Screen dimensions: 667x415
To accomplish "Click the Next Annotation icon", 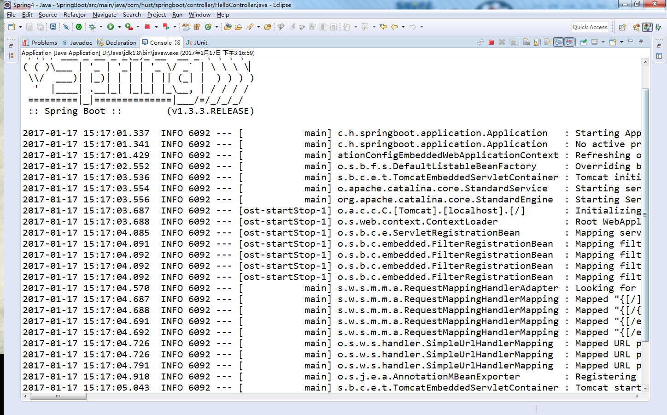I will click(x=346, y=27).
